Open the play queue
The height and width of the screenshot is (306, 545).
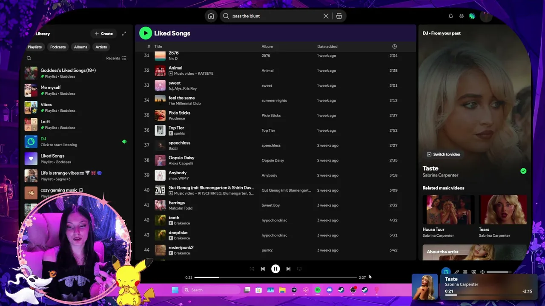465,272
